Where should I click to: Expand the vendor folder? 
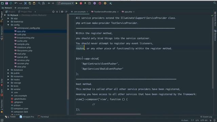tap(8, 89)
